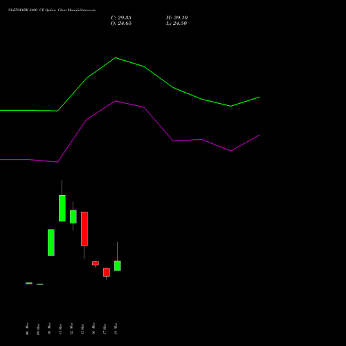The width and height of the screenshot is (346, 346).
Task: Click the flat candle for 09 Mar
Action: pos(40,284)
